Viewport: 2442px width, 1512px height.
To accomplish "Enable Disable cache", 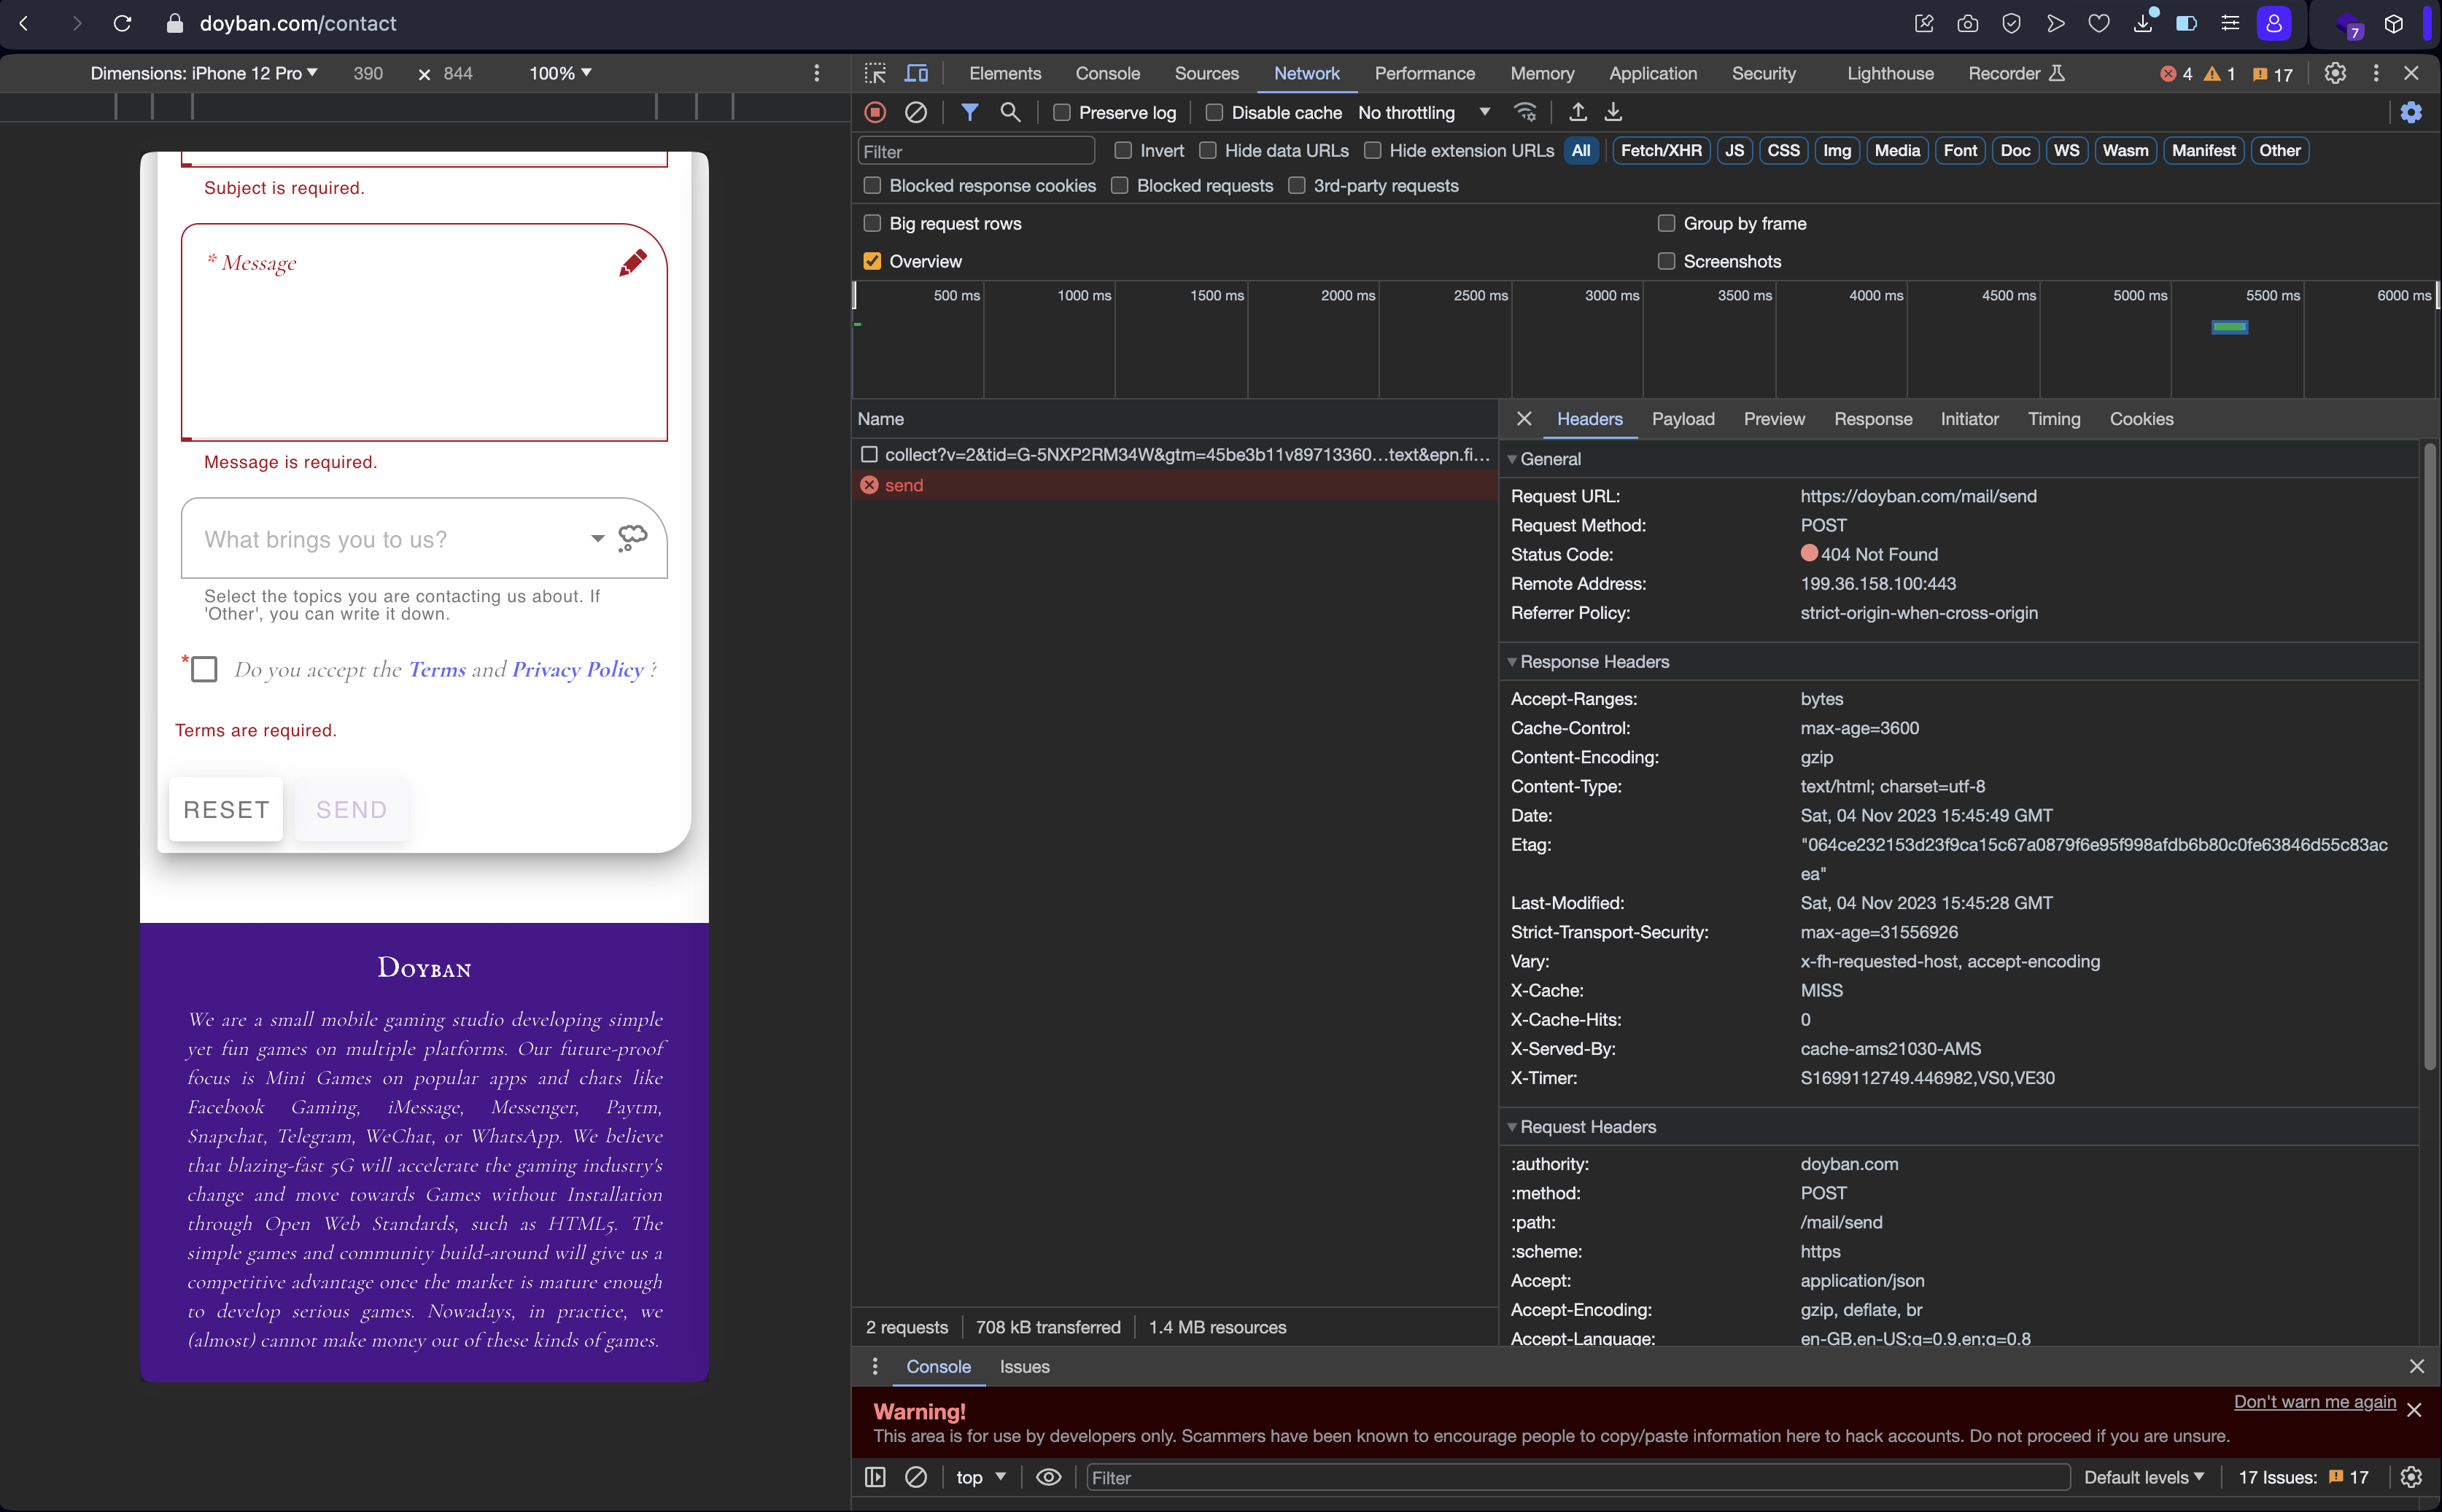I will 1214,112.
